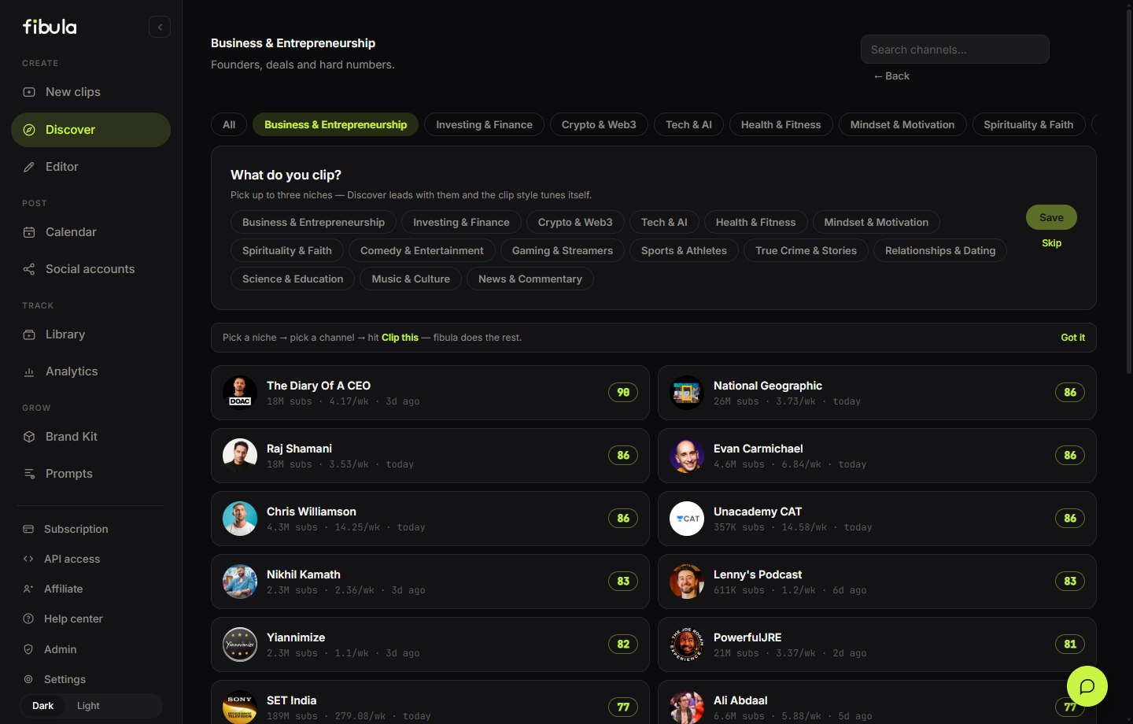The image size is (1133, 724).
Task: Switch to Light theme
Action: coord(88,706)
